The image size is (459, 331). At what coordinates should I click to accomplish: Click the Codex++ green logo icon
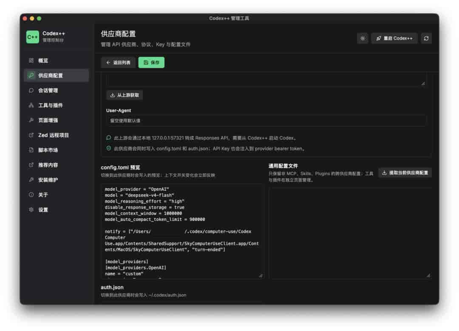[x=32, y=37]
